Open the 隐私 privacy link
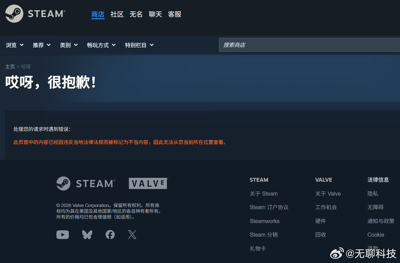The height and width of the screenshot is (263, 400). 373,194
